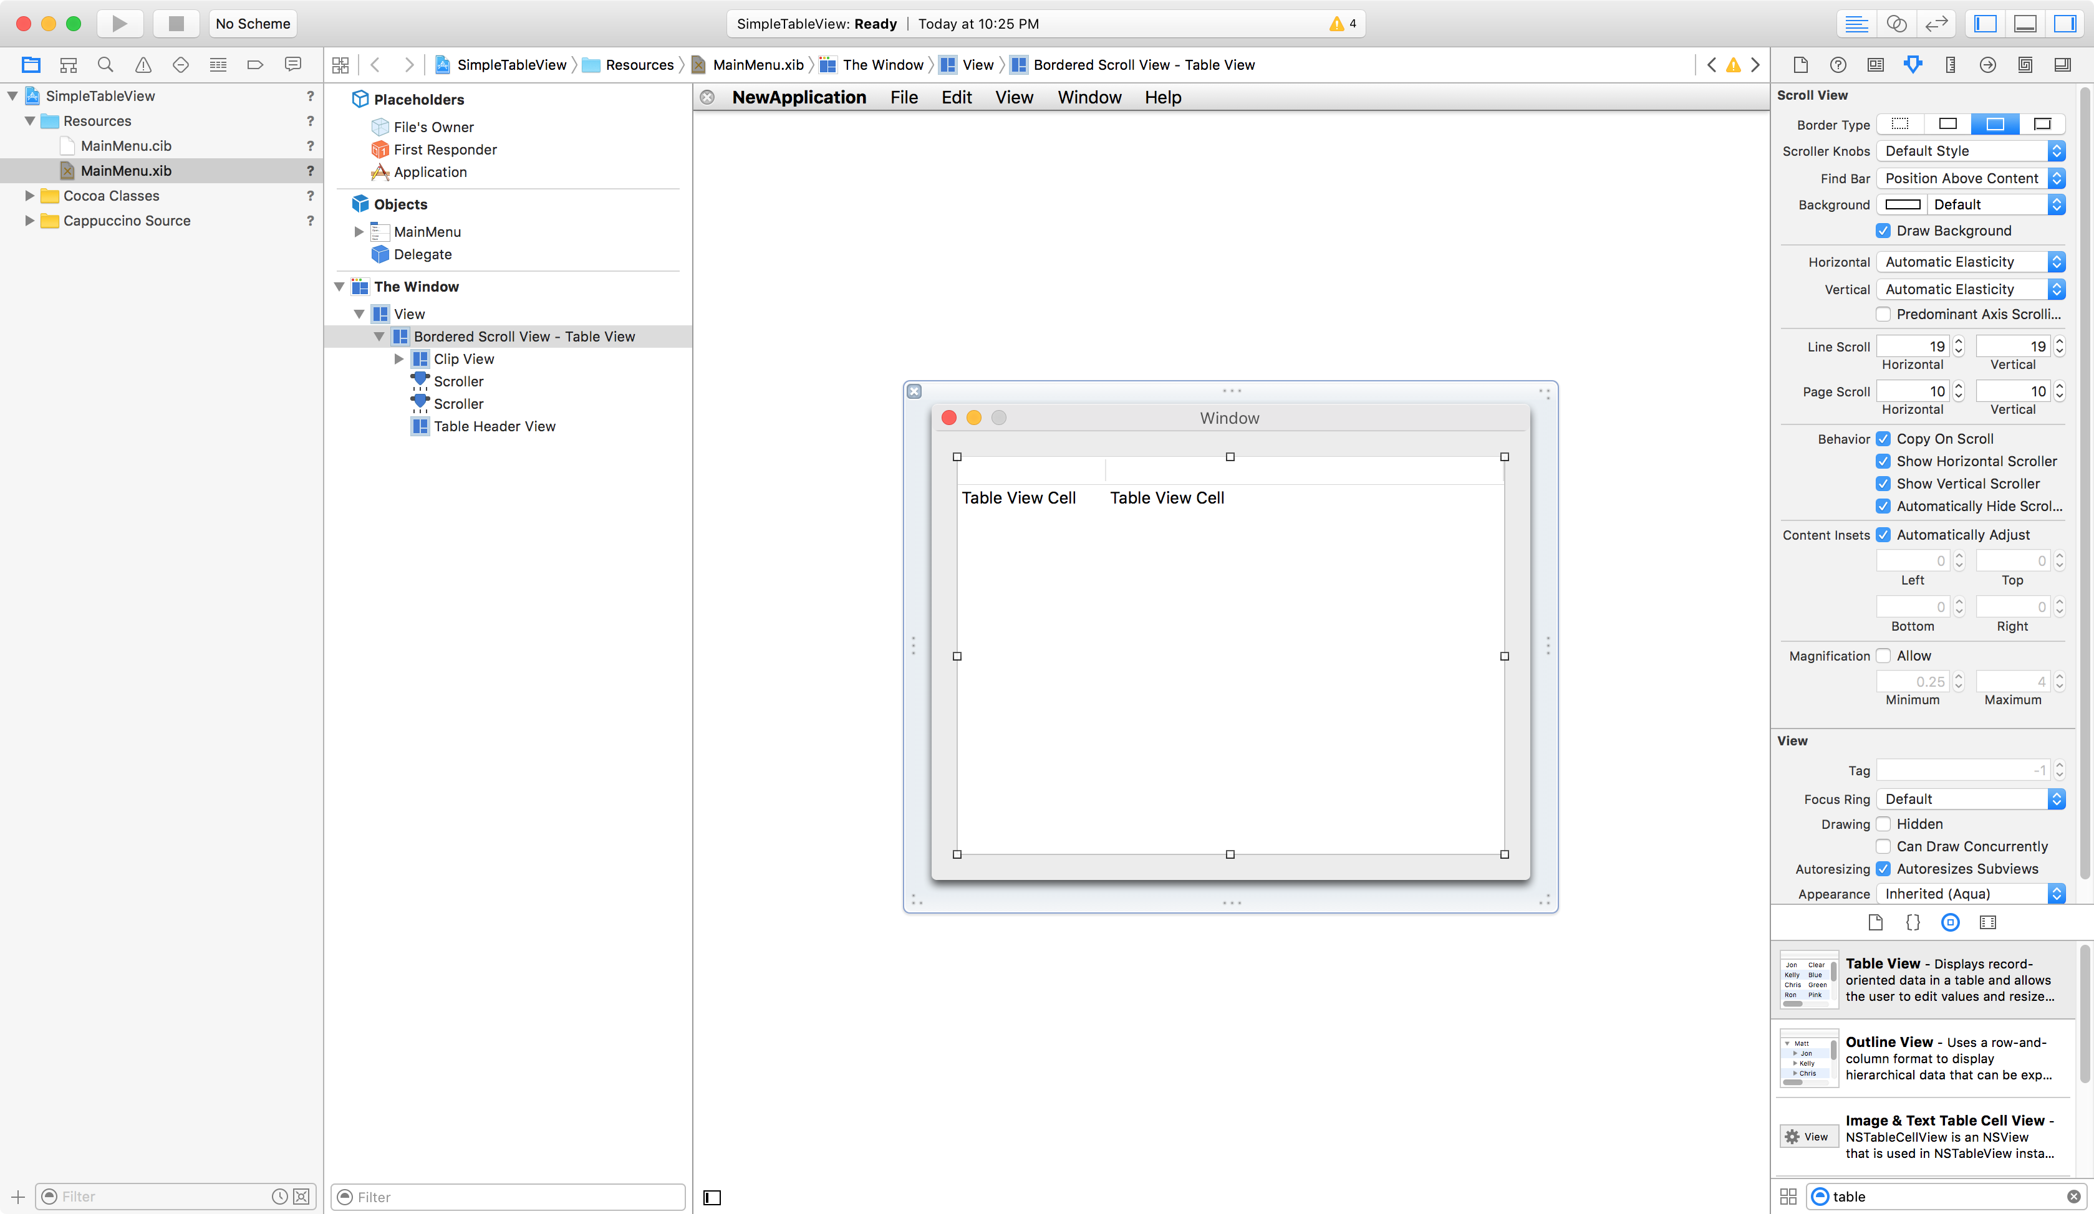Click the related items grid icon
The width and height of the screenshot is (2094, 1214).
(340, 65)
